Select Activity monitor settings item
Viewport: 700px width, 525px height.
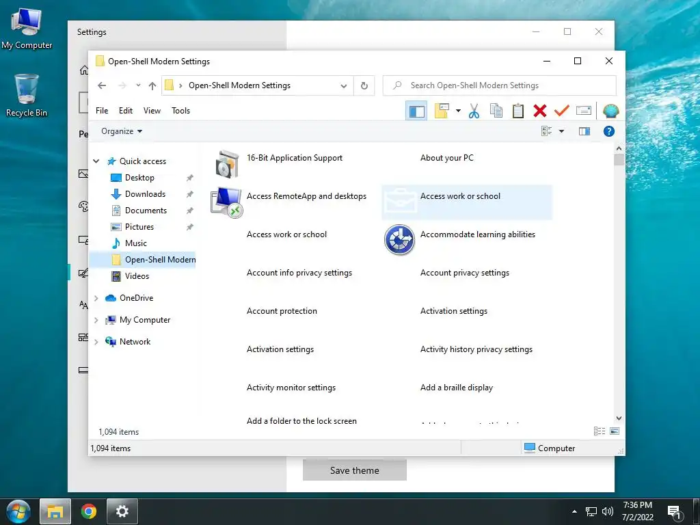(x=291, y=388)
